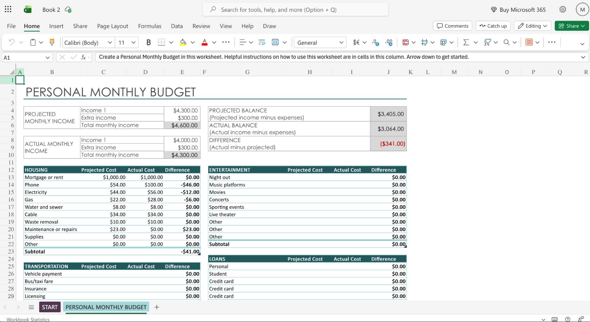Apply the Borders icon
590x322 pixels.
coord(161,42)
